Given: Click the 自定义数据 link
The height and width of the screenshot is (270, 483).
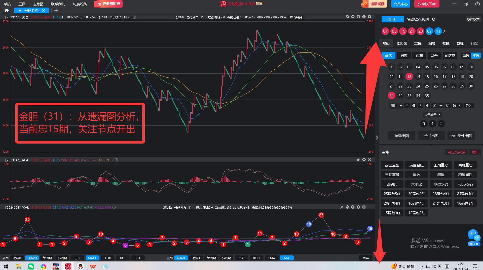Looking at the screenshot, I should pos(456,152).
